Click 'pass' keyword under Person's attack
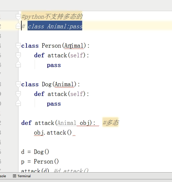 [54, 65]
